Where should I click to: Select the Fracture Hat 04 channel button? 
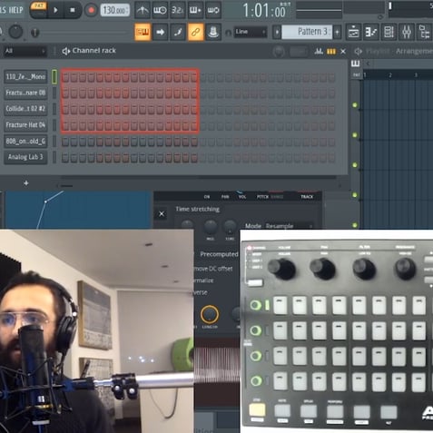click(25, 125)
